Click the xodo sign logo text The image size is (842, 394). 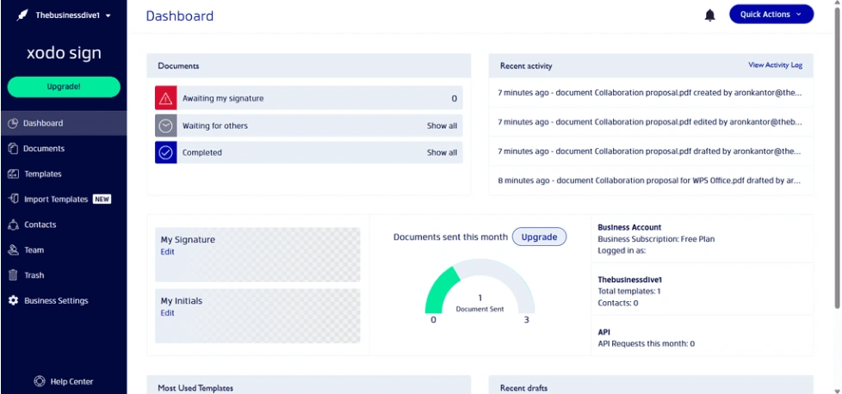[64, 52]
